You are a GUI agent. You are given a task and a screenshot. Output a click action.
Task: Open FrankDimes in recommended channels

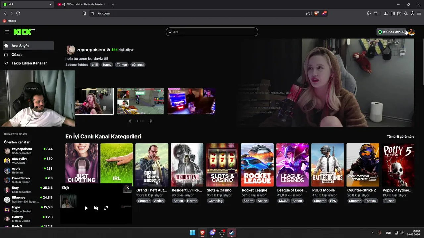pyautogui.click(x=28, y=180)
